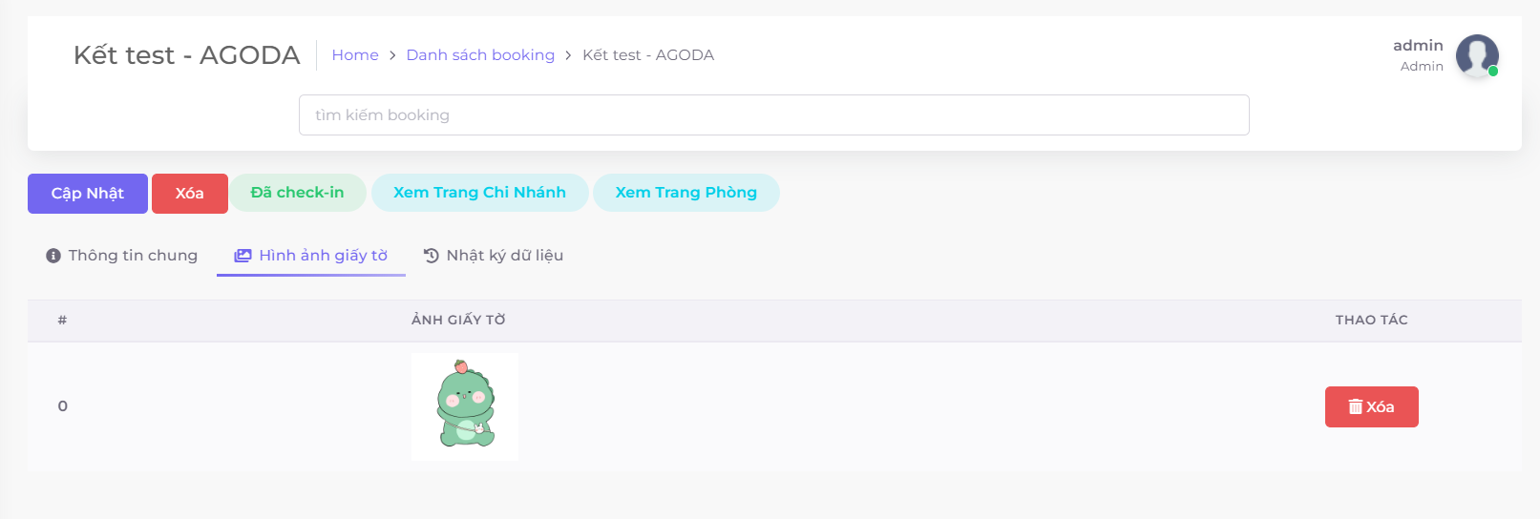Click the info icon beside Thông tin chung
Screen dimensions: 1540x519
(53, 256)
